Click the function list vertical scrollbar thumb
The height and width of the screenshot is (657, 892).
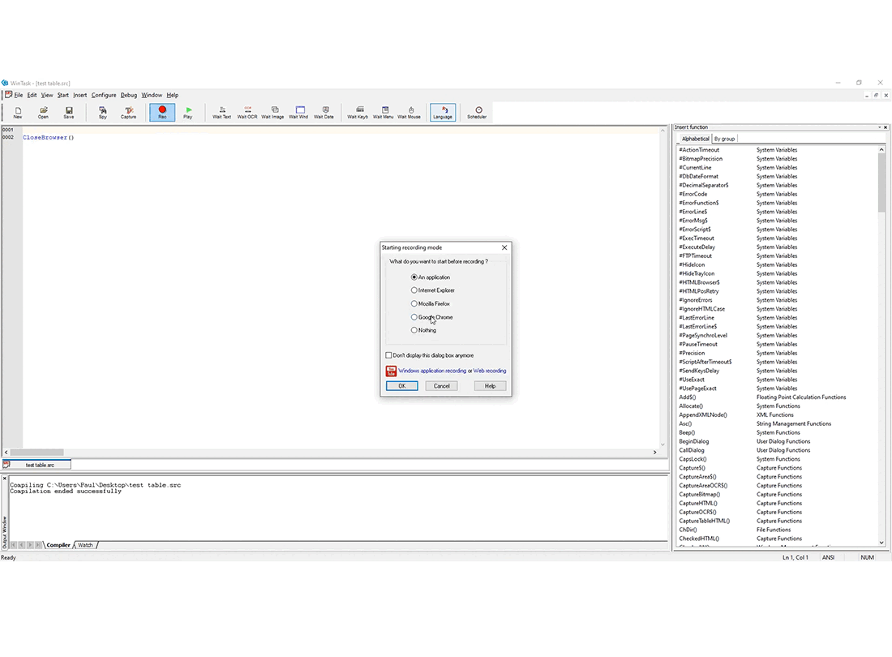click(x=881, y=182)
